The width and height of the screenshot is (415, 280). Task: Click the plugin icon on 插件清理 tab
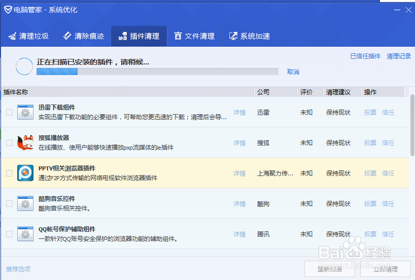(123, 36)
